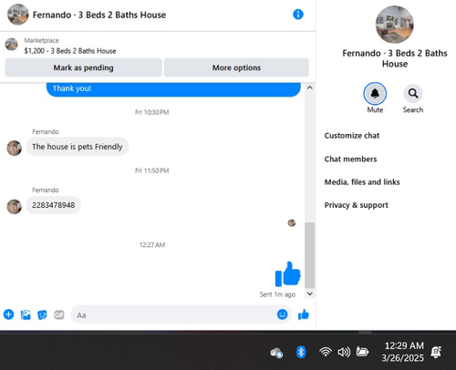Click the 'Fri 10:30 PM' timestamp
Viewport: 456px width, 370px height.
click(x=152, y=112)
